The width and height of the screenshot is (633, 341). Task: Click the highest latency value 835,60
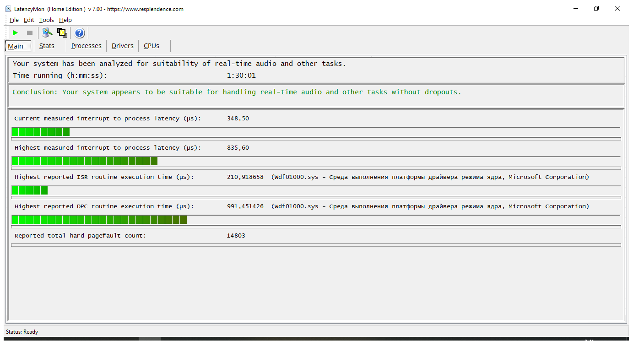tap(238, 148)
